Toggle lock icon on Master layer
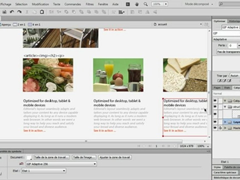The width and height of the screenshot is (240, 180). point(220,128)
